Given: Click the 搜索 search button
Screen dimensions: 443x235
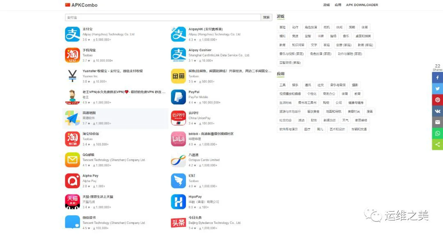Looking at the screenshot, I should pyautogui.click(x=266, y=18).
